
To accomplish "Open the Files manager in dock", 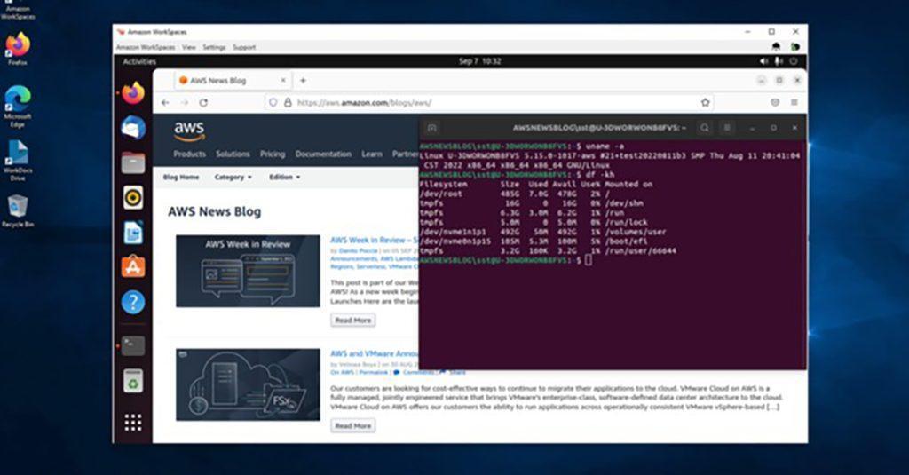I will [x=133, y=163].
